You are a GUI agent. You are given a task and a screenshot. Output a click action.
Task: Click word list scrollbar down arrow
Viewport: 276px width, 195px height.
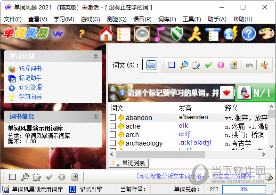tap(271, 146)
